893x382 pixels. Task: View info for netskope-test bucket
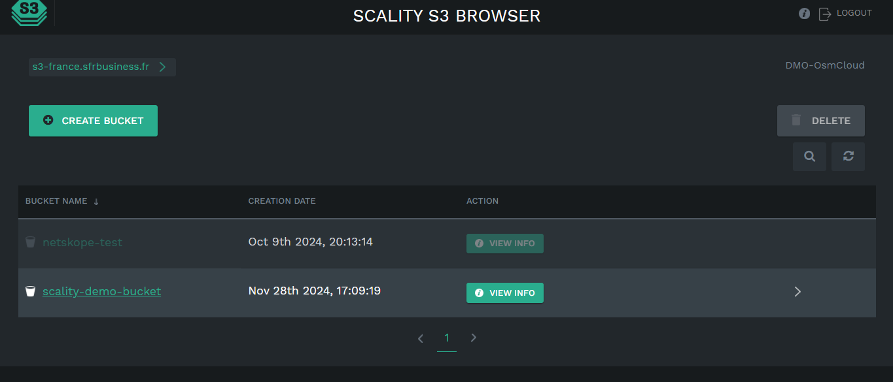[x=505, y=243]
